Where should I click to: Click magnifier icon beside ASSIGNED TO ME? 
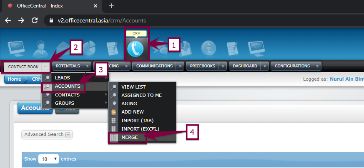(x=114, y=95)
